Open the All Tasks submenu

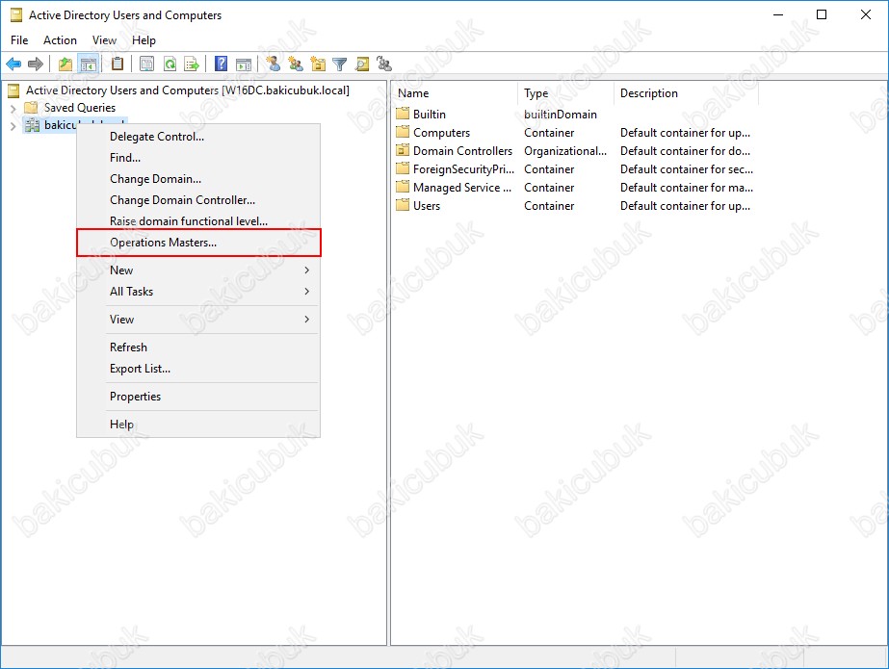click(x=198, y=291)
